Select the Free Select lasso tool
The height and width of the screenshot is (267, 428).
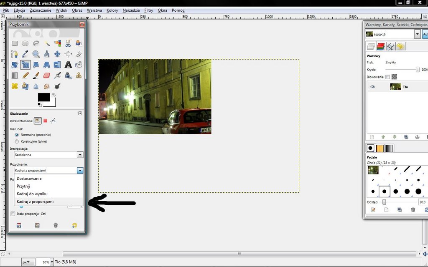pyautogui.click(x=36, y=43)
